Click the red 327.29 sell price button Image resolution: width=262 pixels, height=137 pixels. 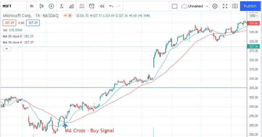9,23
